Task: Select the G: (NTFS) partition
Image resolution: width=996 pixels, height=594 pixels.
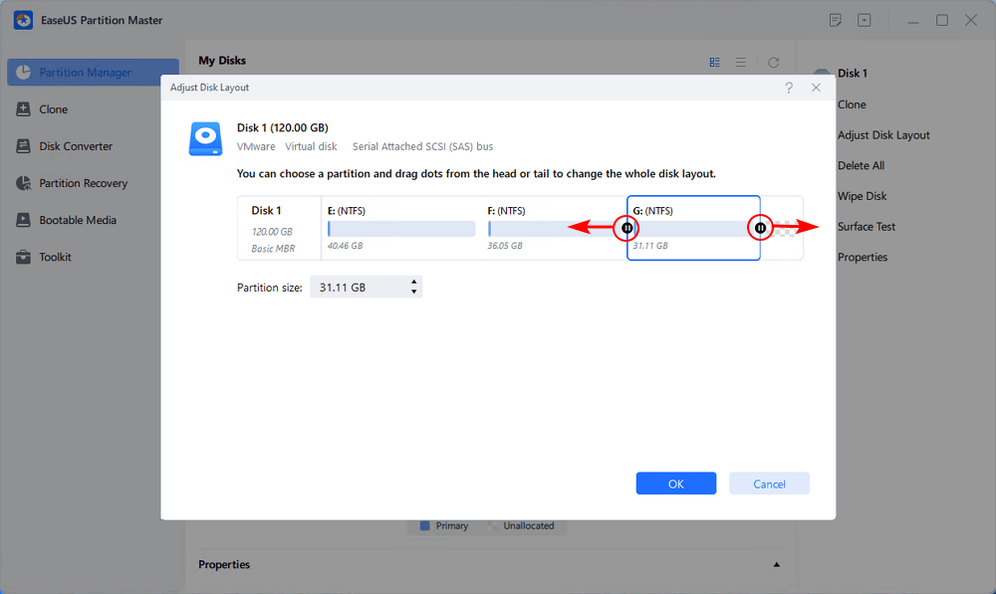Action: click(693, 228)
